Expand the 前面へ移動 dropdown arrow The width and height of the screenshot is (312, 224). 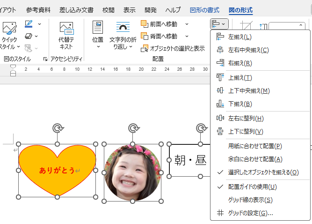tap(187, 24)
